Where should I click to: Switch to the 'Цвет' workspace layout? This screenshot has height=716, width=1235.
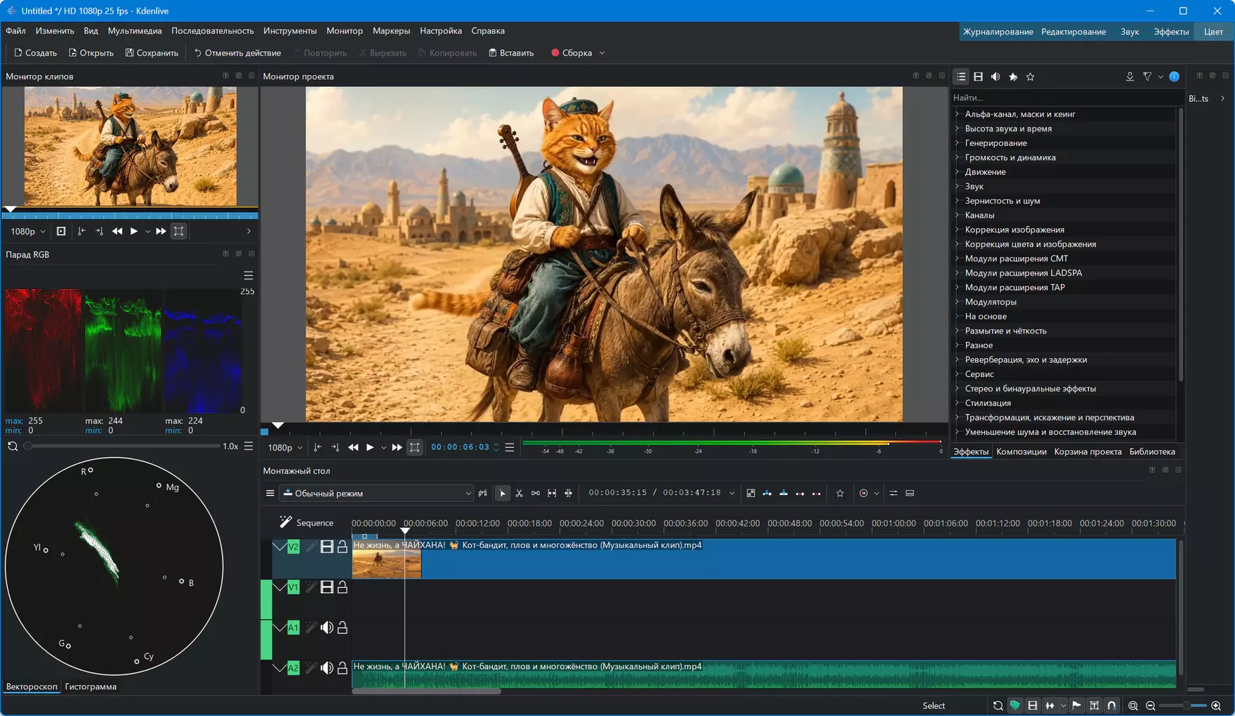pyautogui.click(x=1213, y=32)
